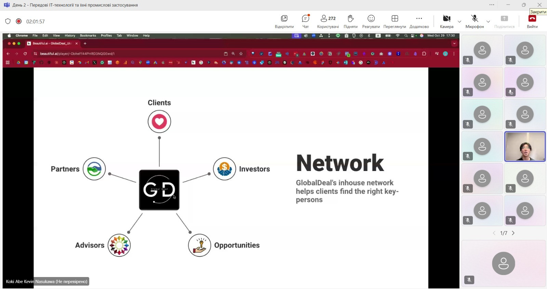The height and width of the screenshot is (289, 547).
Task: Open the window's three-dot menu in title bar
Action: coord(492,5)
